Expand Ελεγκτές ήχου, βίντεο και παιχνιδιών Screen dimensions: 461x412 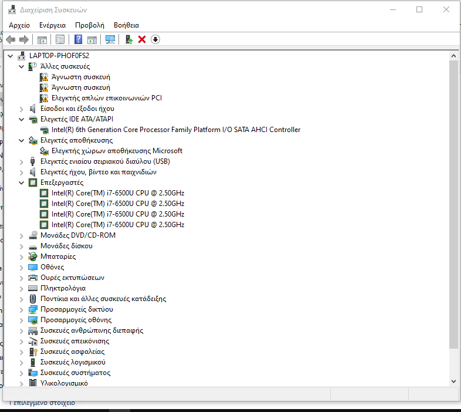point(21,173)
